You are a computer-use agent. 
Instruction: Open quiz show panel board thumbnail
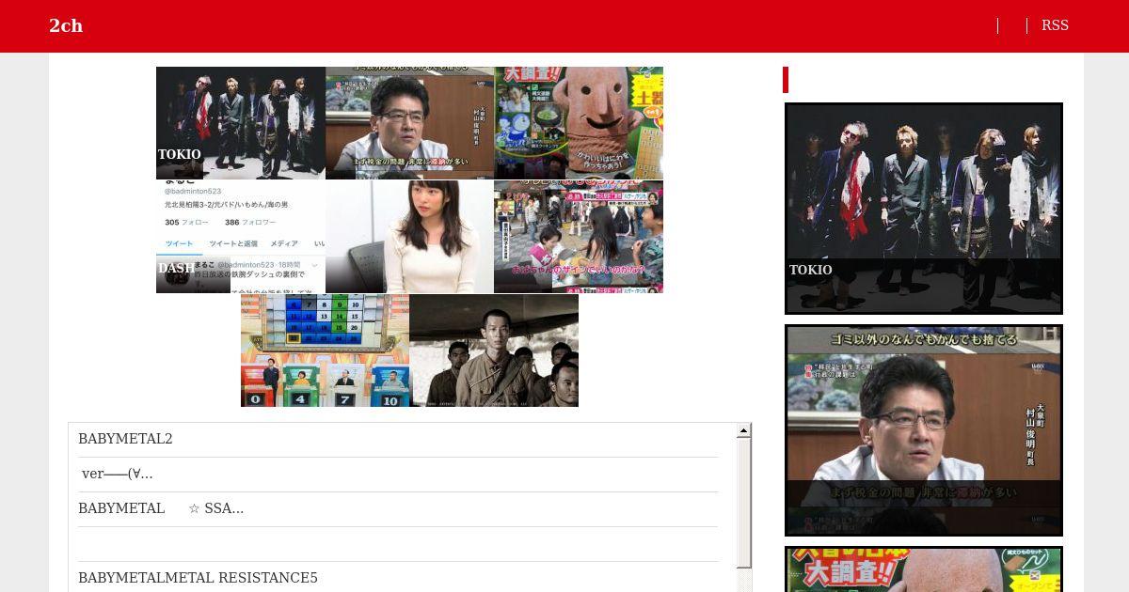click(325, 351)
